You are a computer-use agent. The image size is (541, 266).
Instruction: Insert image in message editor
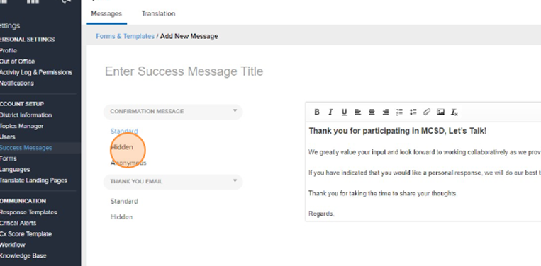click(x=440, y=112)
